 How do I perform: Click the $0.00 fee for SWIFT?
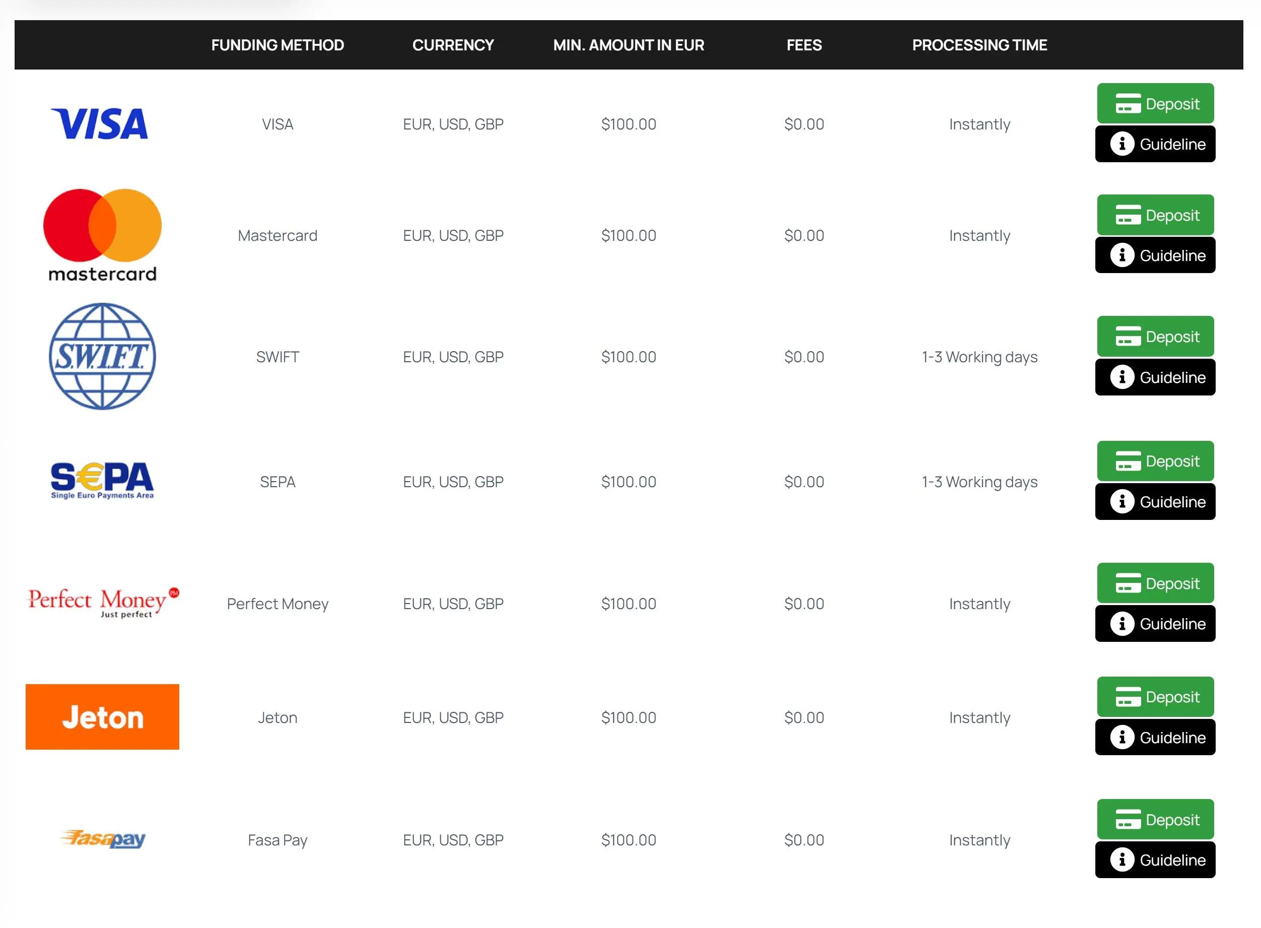pyautogui.click(x=804, y=357)
